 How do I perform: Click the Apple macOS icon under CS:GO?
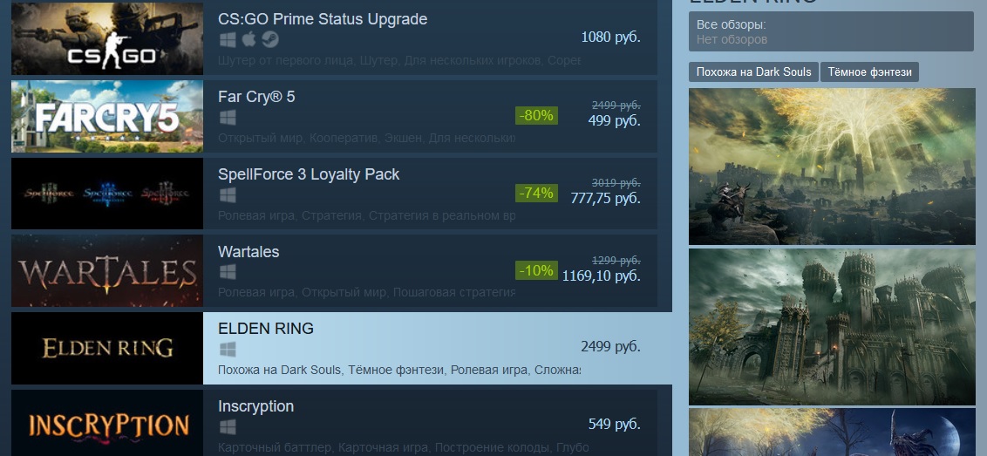click(x=249, y=40)
